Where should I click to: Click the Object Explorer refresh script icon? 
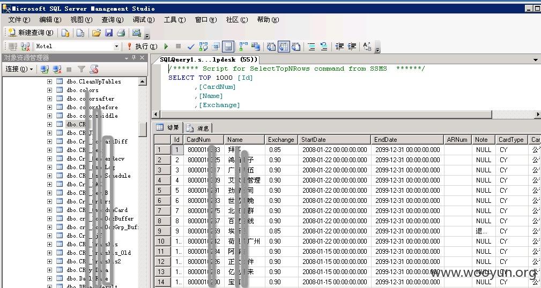pyautogui.click(x=94, y=69)
